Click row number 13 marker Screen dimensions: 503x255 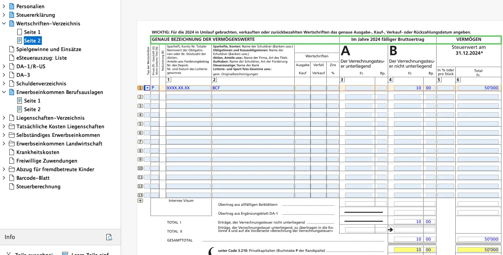pos(140,195)
